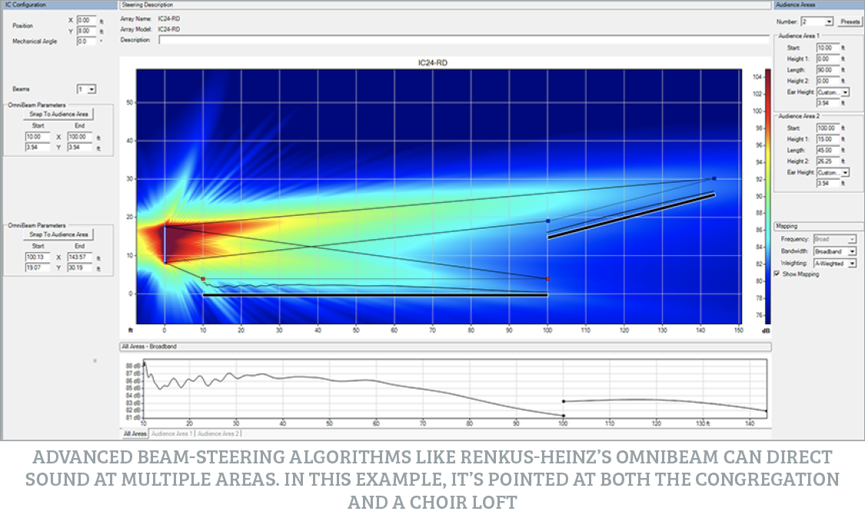The height and width of the screenshot is (518, 865).
Task: Click the red beam end handle at 100 ft
Action: click(x=547, y=279)
